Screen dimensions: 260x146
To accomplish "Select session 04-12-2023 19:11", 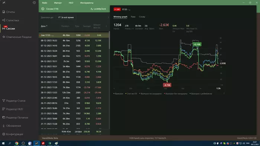I will click(74, 61).
